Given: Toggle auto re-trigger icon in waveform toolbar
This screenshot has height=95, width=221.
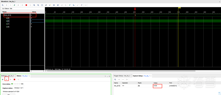Looking at the screenshot, I should [14, 5].
